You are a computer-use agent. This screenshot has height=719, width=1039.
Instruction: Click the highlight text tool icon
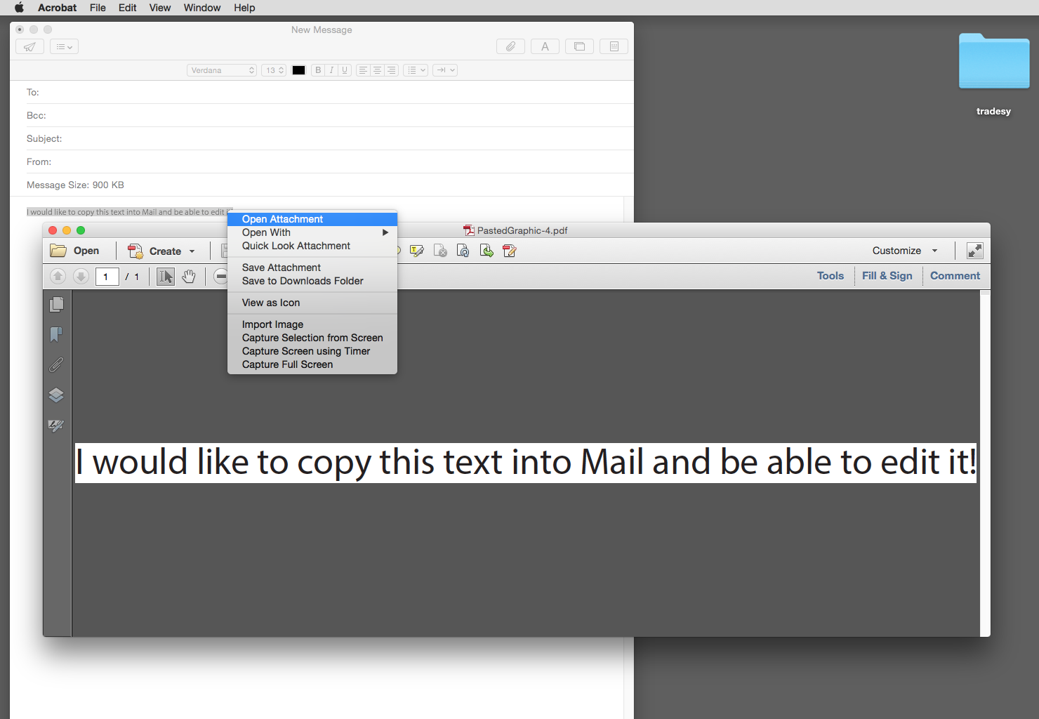[417, 251]
